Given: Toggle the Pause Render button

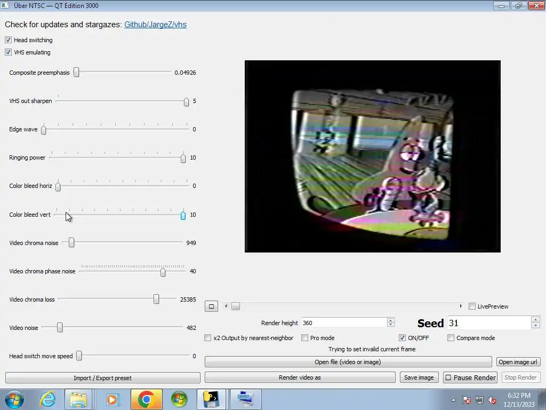Looking at the screenshot, I should 470,377.
